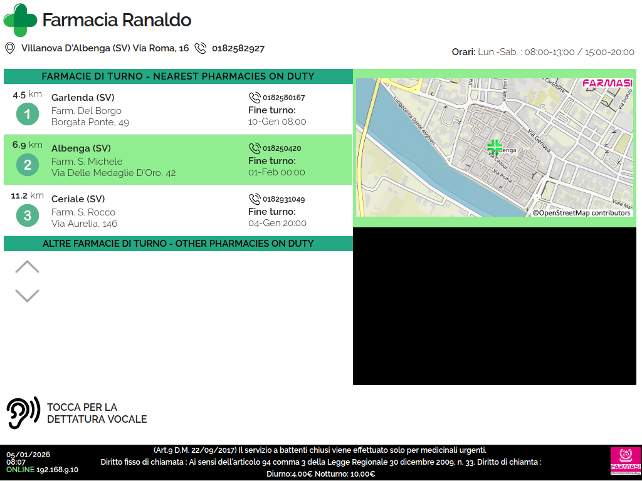This screenshot has width=642, height=481.
Task: Click the green cross pharmacy logo
Action: [20, 20]
